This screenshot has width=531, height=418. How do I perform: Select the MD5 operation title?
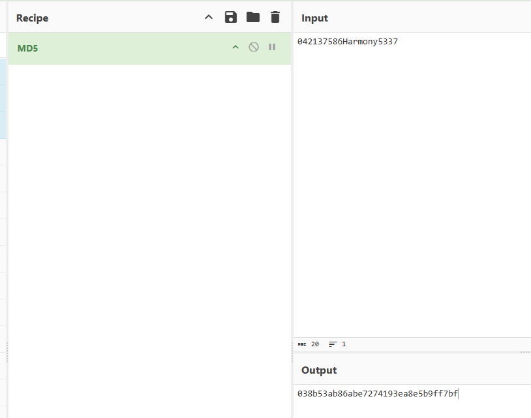click(x=29, y=48)
